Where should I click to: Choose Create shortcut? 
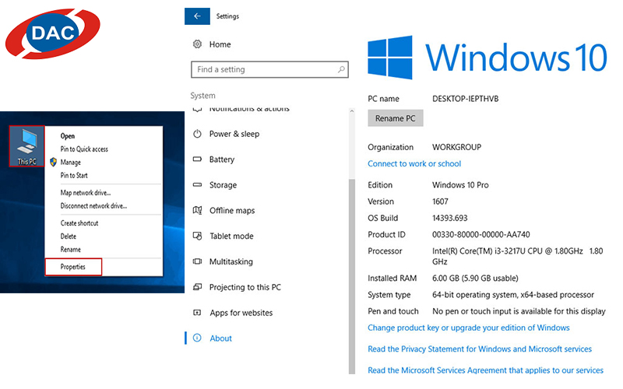(79, 223)
